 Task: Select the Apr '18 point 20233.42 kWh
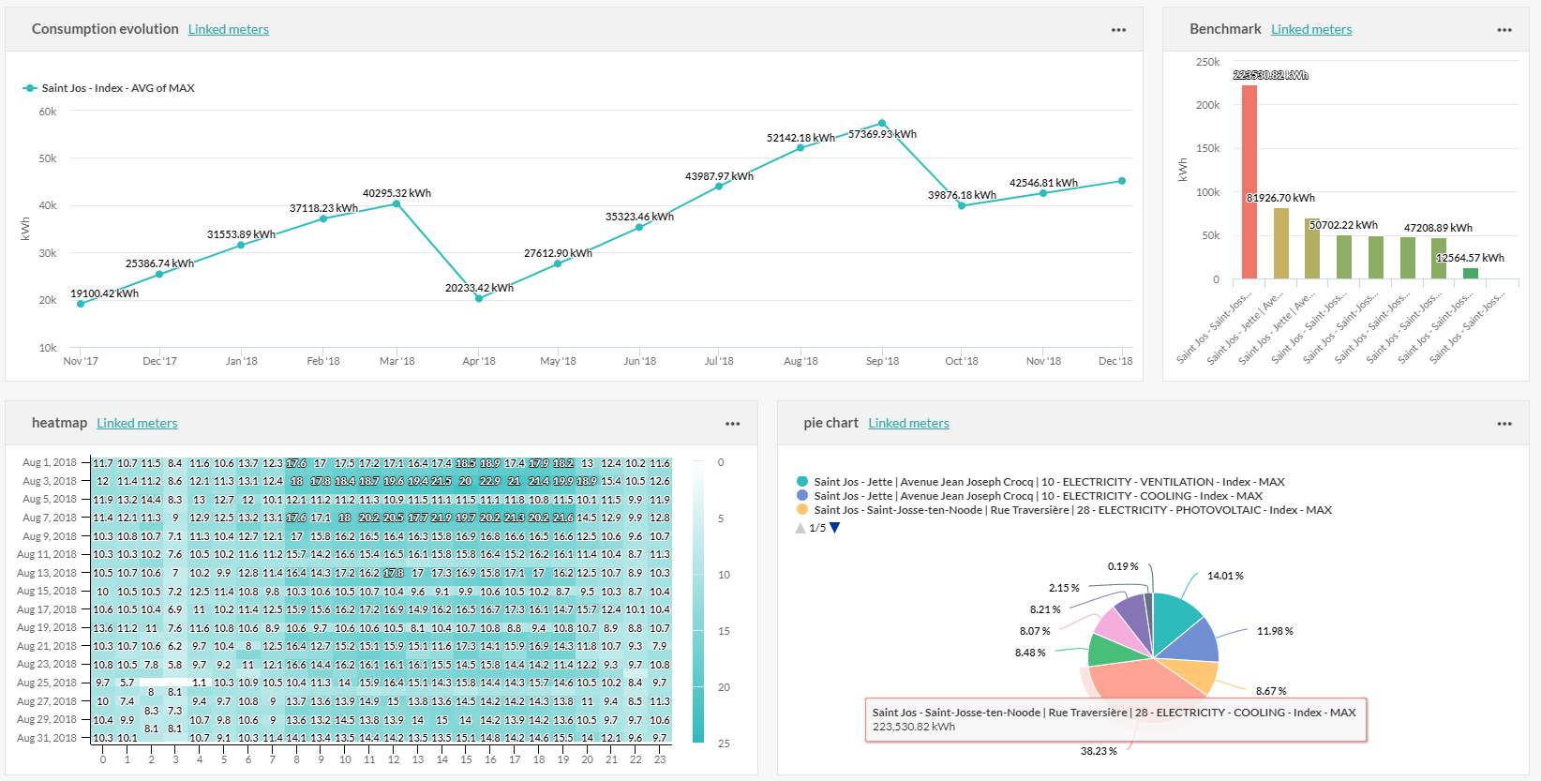(479, 298)
